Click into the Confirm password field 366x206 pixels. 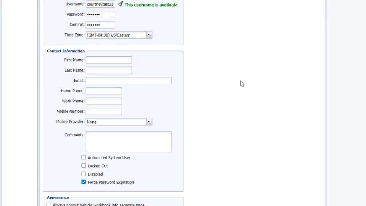coord(100,25)
